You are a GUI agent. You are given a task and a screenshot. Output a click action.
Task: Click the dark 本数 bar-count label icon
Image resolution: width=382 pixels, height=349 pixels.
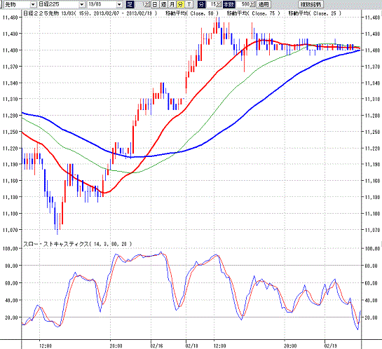coord(228,4)
